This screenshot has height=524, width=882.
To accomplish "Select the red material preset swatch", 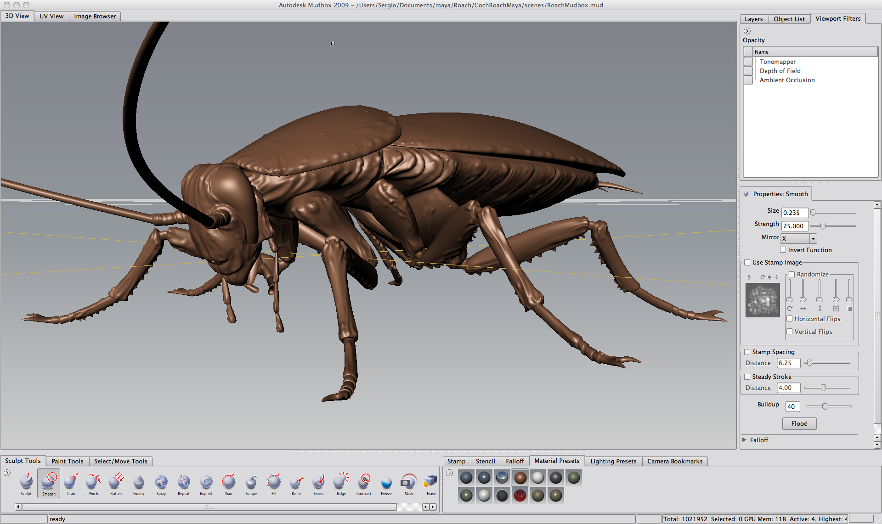I will (x=520, y=496).
